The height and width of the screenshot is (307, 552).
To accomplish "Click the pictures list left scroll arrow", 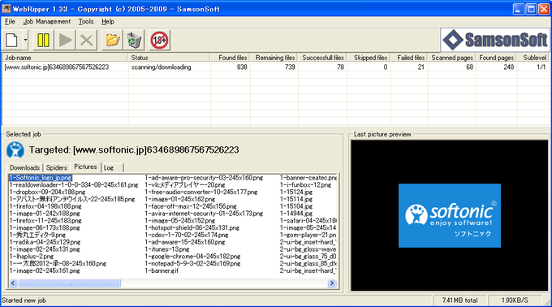I will (x=13, y=283).
